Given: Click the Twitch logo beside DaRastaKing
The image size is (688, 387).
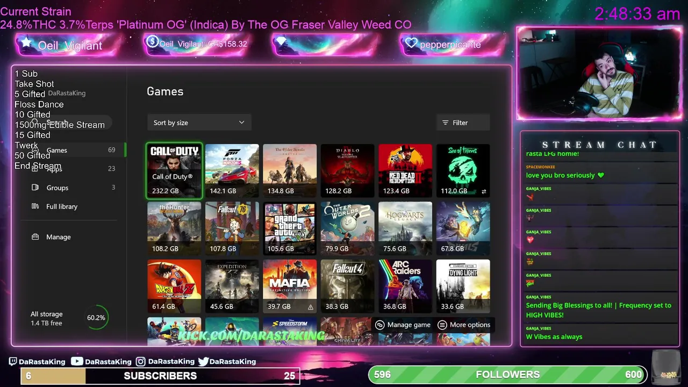Looking at the screenshot, I should pyautogui.click(x=13, y=362).
